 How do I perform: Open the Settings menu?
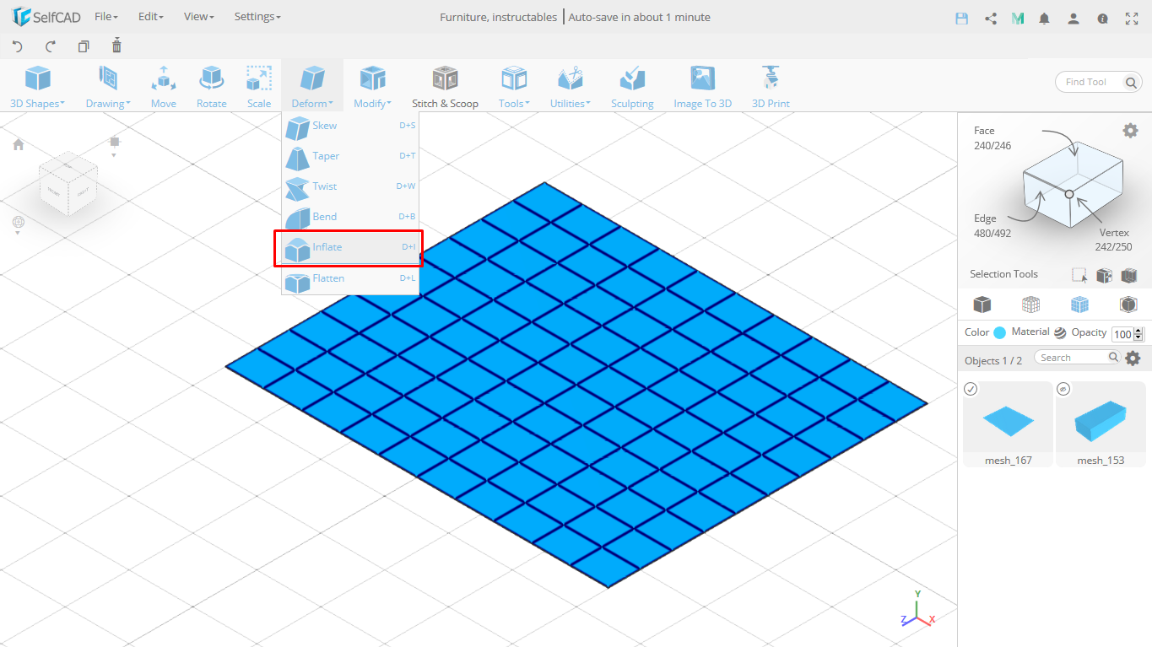257,17
